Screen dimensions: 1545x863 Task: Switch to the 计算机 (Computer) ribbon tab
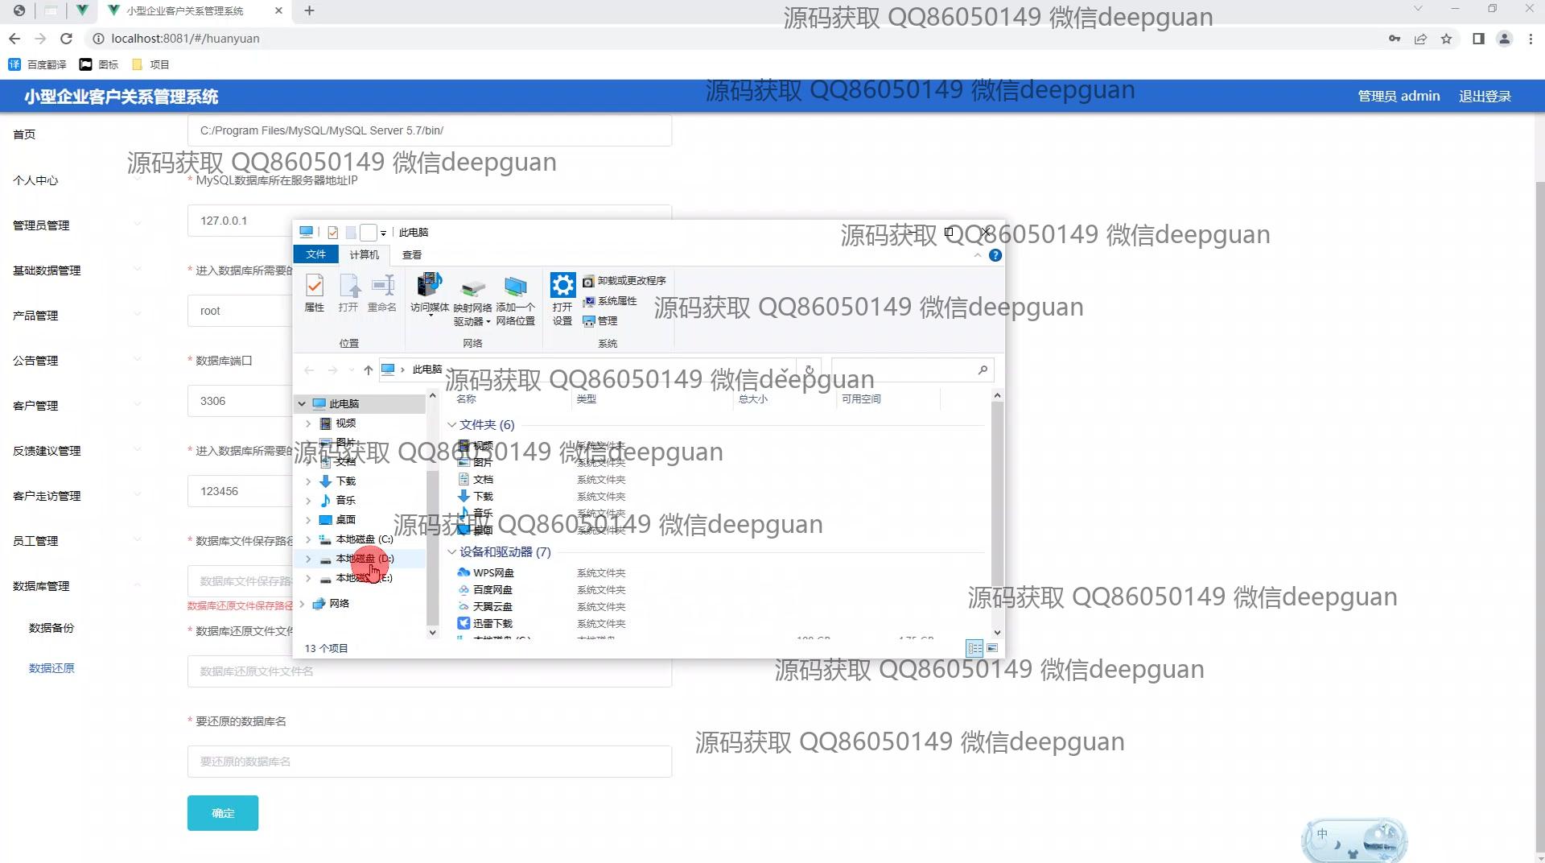[x=364, y=255]
